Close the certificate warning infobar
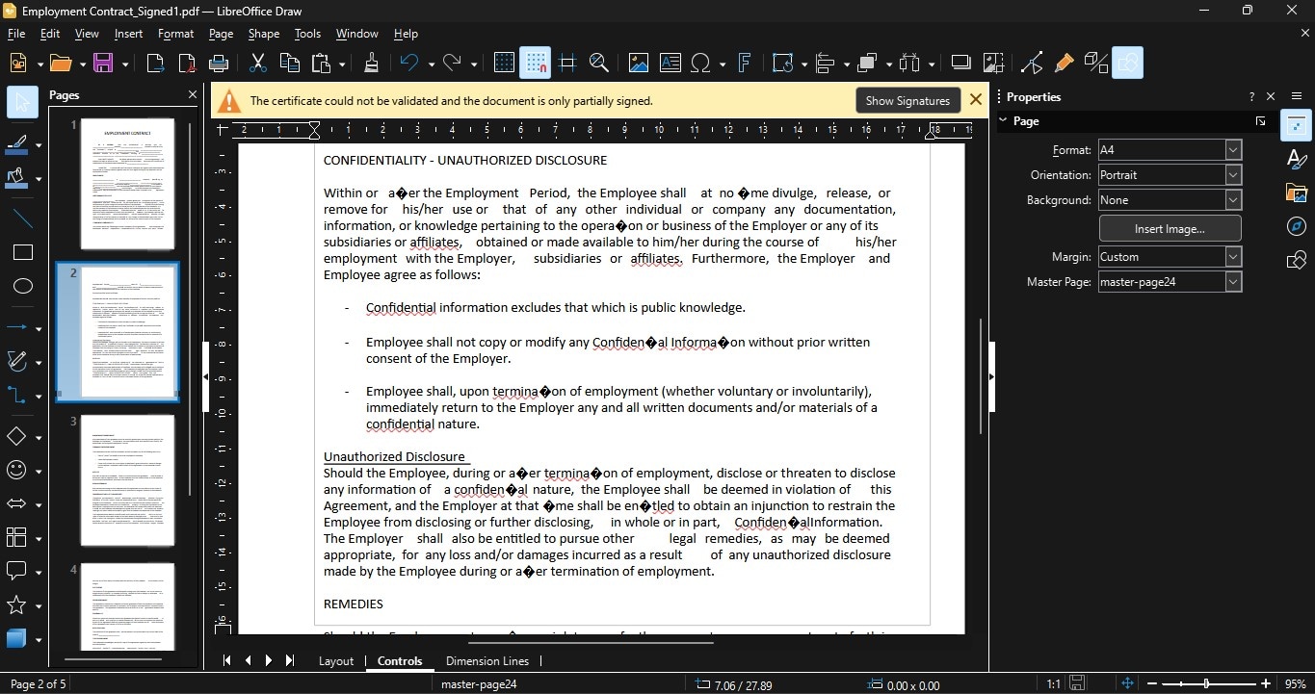Viewport: 1315px width, 694px height. [976, 100]
